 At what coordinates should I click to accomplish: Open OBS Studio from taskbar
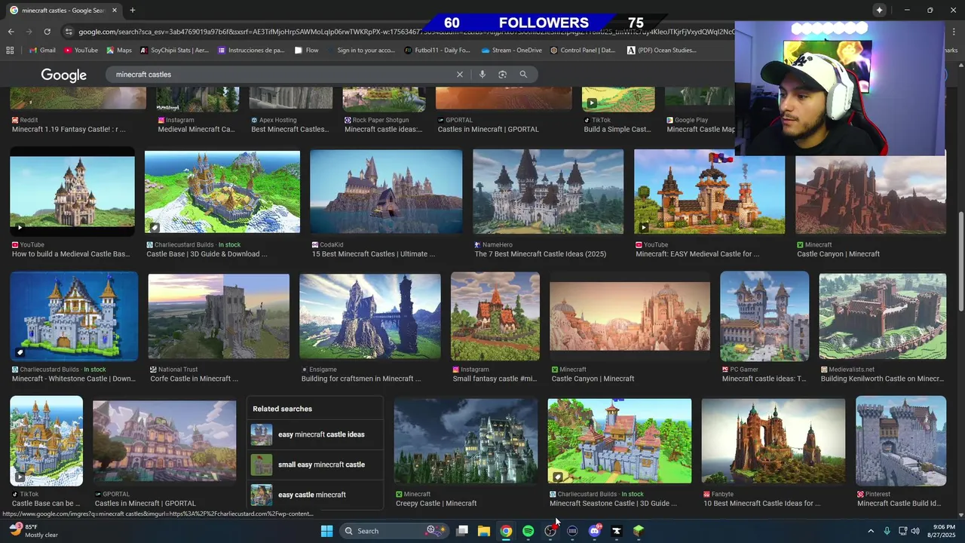[550, 531]
